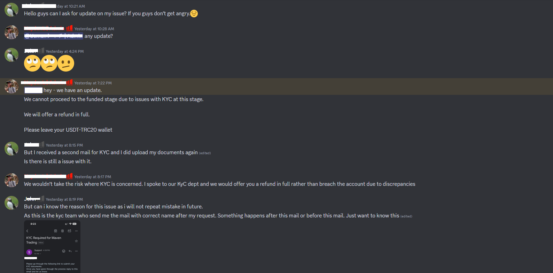Click the username at the 8:19 PM message

pyautogui.click(x=32, y=199)
